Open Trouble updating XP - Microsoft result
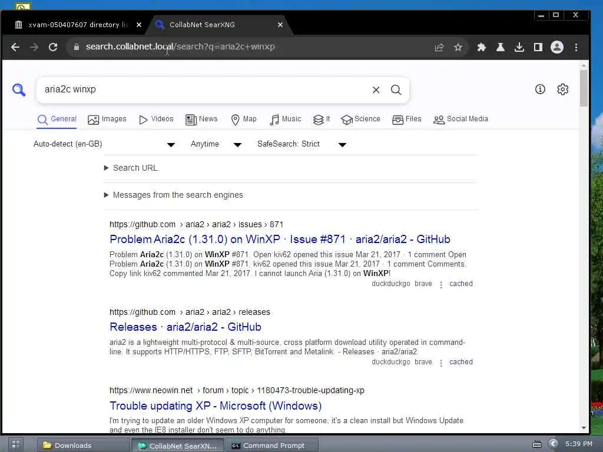The height and width of the screenshot is (452, 603). point(216,406)
